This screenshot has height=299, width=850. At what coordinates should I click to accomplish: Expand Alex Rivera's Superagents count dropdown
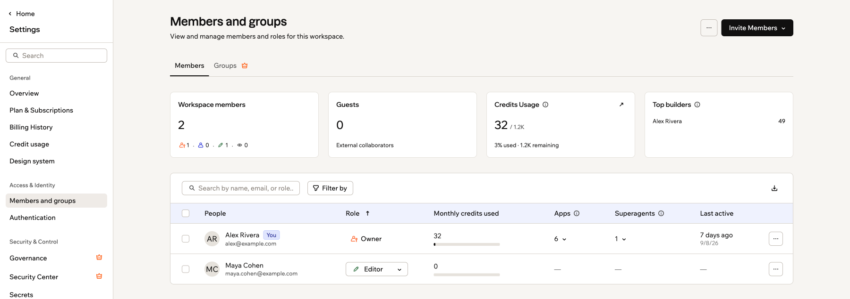620,239
